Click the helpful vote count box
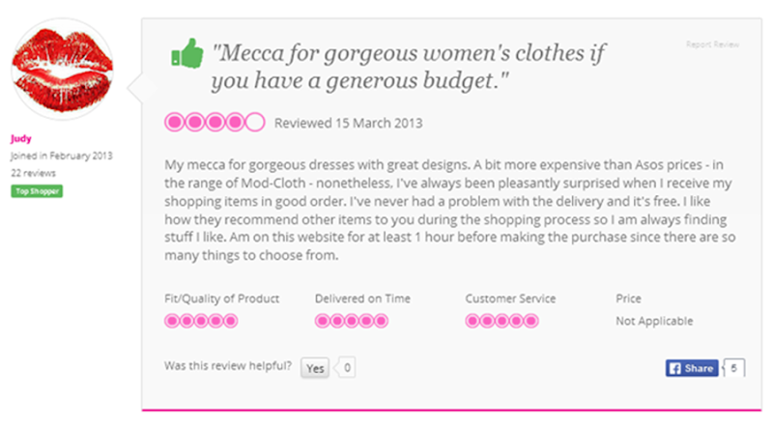Screen dimensions: 773x429 (x=347, y=367)
